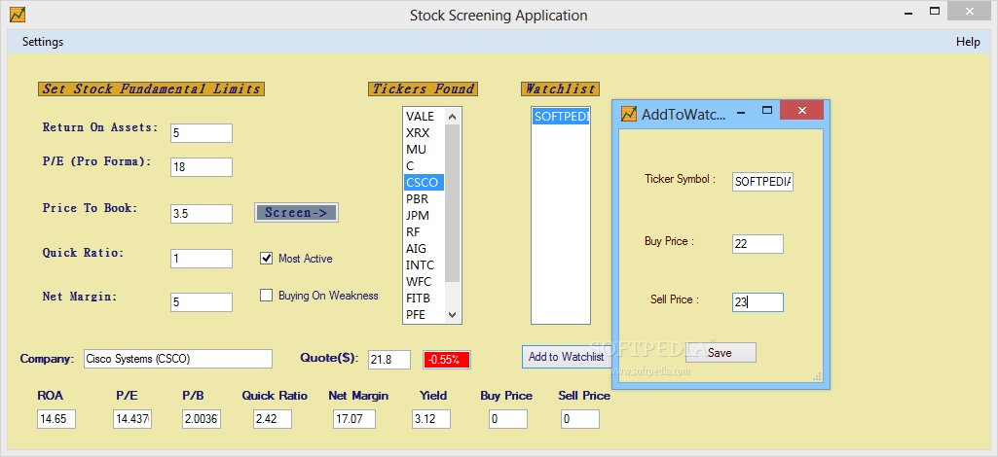Click the Quote($) value field
Screen dimensions: 998x457
pos(388,359)
